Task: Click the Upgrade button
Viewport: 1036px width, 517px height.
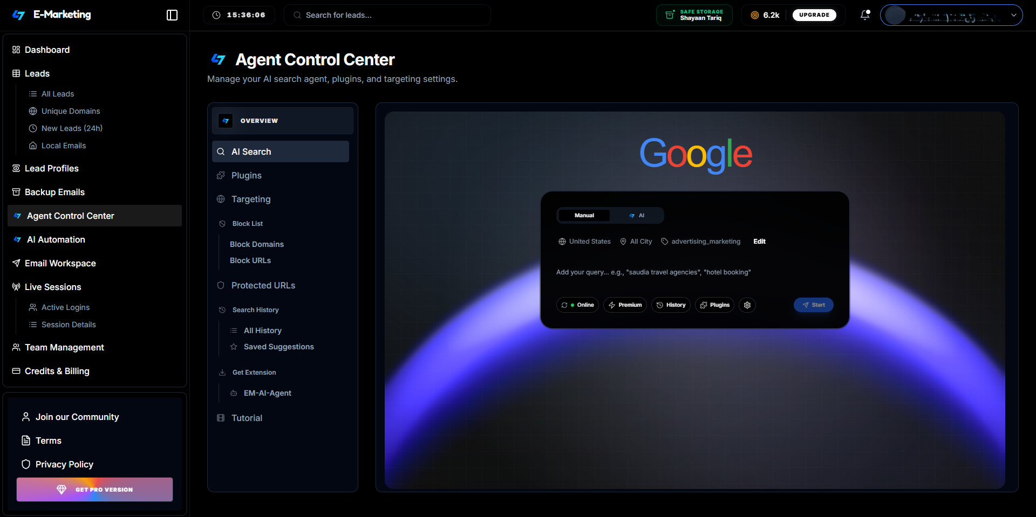Action: pos(814,15)
